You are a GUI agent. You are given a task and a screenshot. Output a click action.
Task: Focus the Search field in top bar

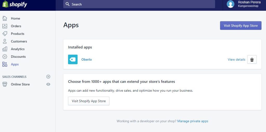(139, 4)
